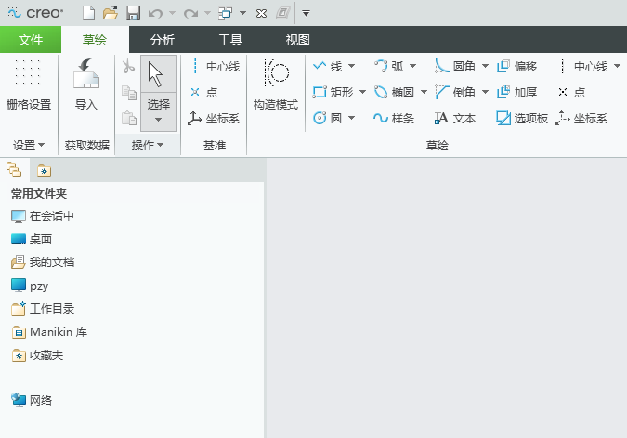
Task: Click the copy icon in 操作 group
Action: click(x=129, y=92)
